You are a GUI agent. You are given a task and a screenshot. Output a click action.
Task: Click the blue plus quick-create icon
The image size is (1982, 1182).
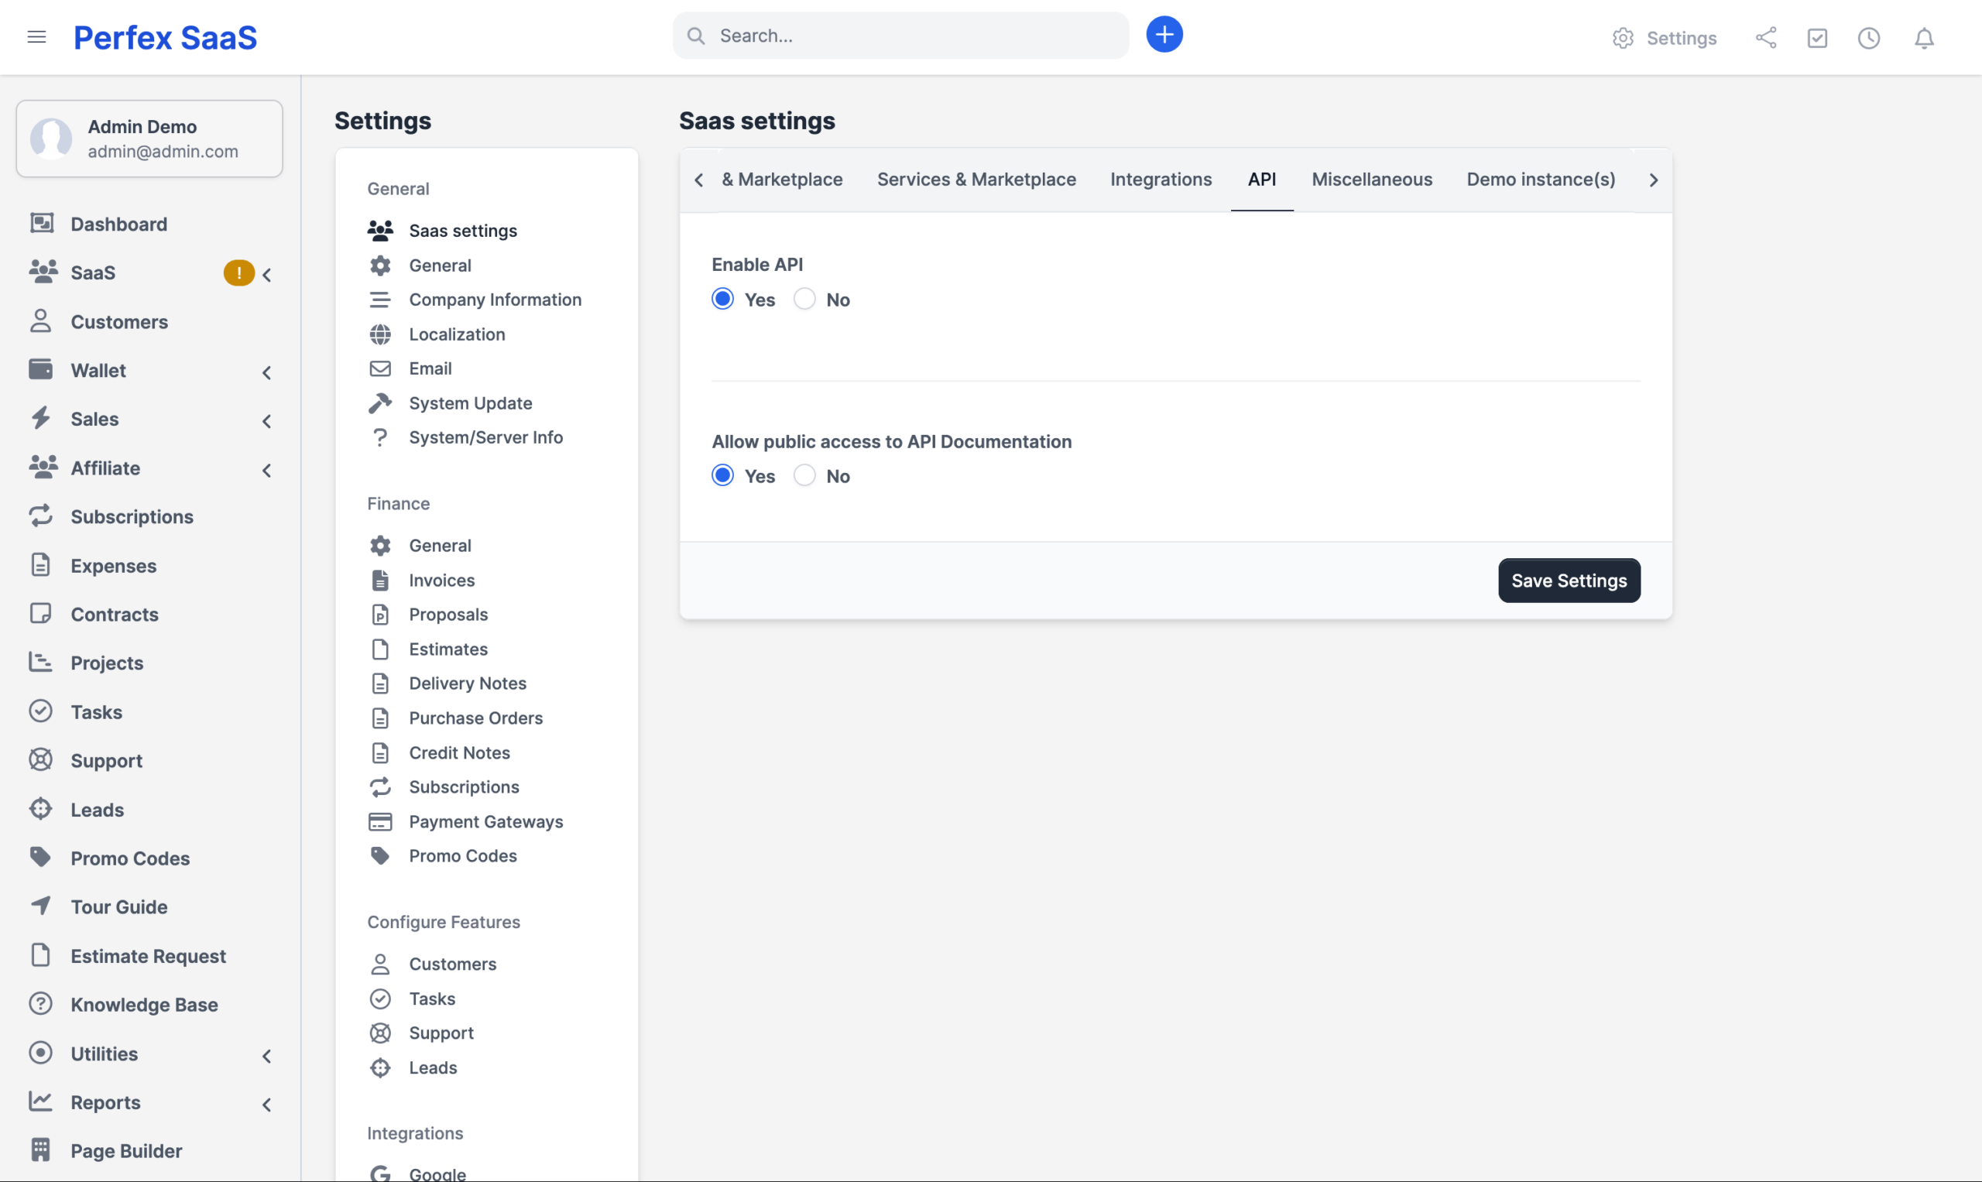(x=1164, y=35)
